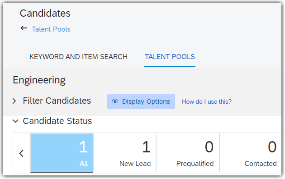Expand the Filter Candidates chevron
The width and height of the screenshot is (285, 179).
coord(14,101)
